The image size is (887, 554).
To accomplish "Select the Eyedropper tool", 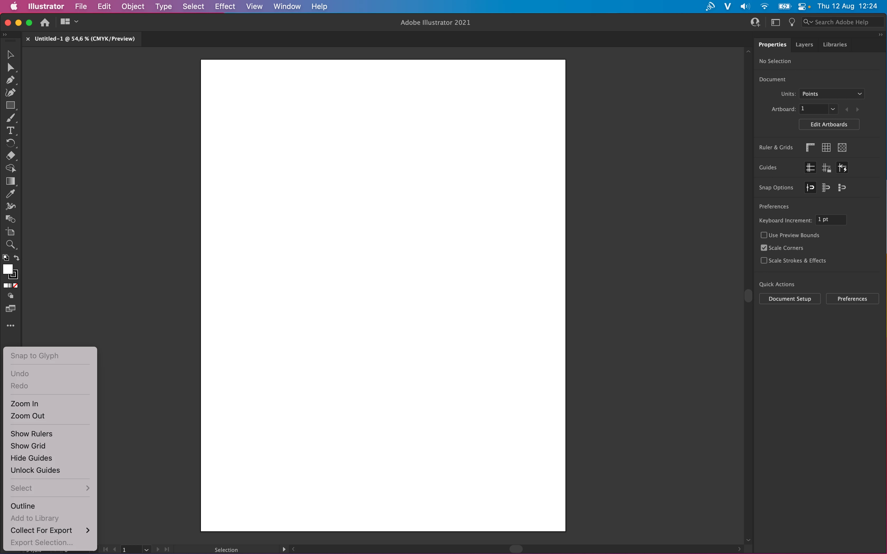I will click(x=10, y=194).
